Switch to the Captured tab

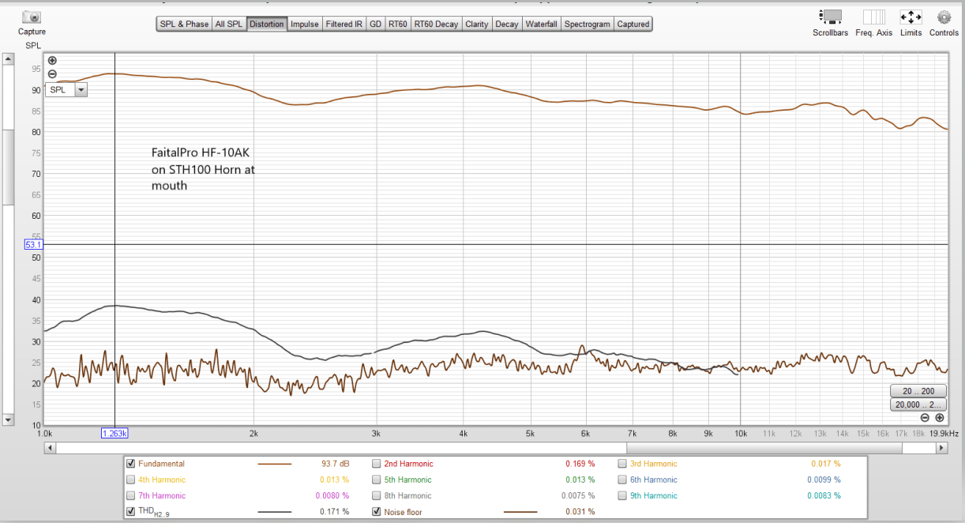click(x=633, y=24)
